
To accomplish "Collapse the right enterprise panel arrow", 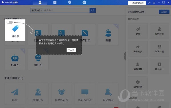I will click(125, 56).
